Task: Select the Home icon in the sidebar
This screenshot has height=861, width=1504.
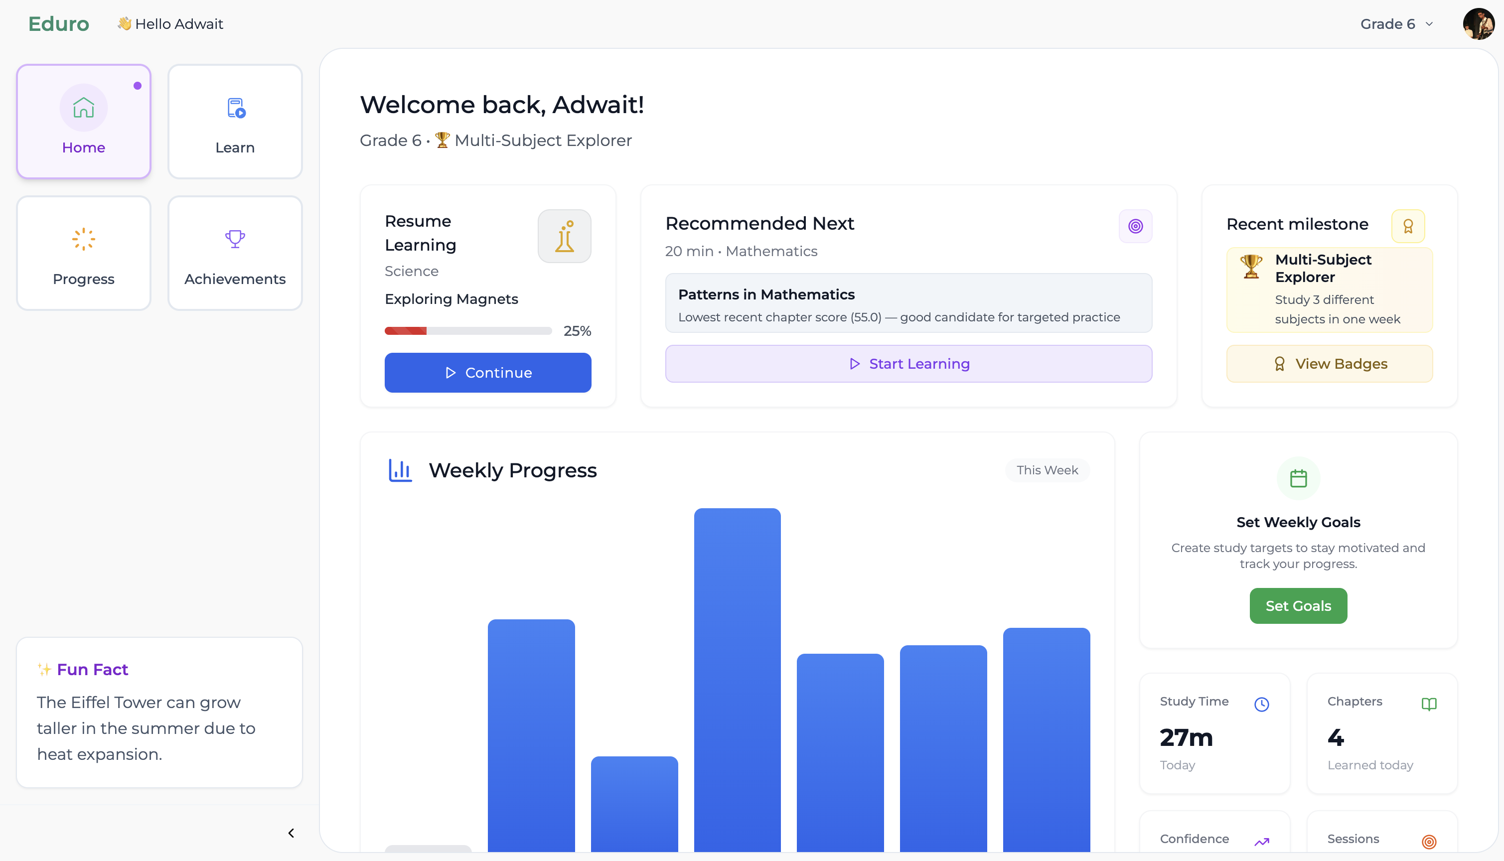Action: (x=83, y=108)
